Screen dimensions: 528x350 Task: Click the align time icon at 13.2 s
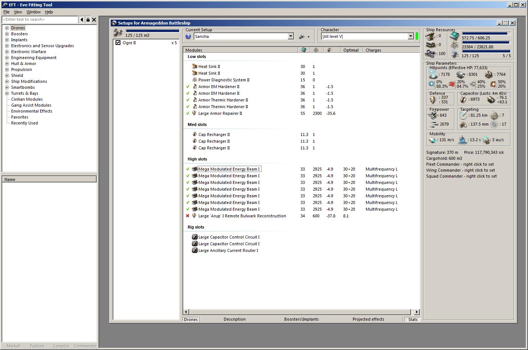(x=462, y=140)
